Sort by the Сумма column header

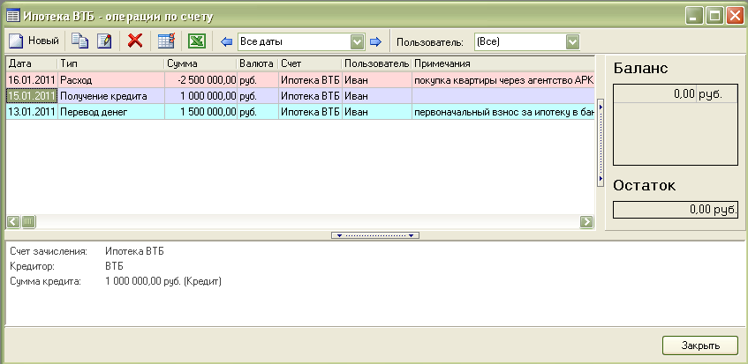coord(200,63)
